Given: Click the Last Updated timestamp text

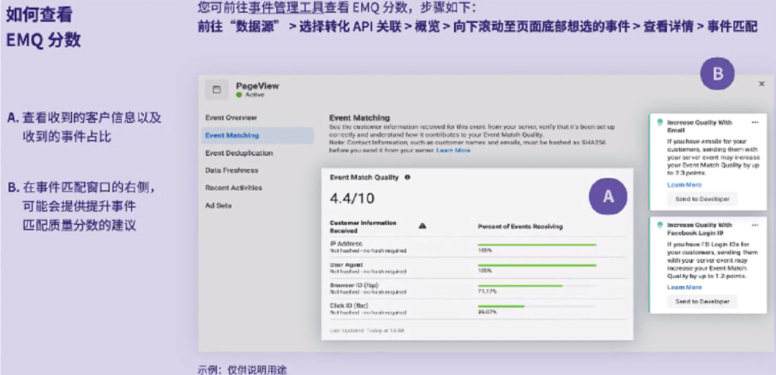Looking at the screenshot, I should point(366,330).
